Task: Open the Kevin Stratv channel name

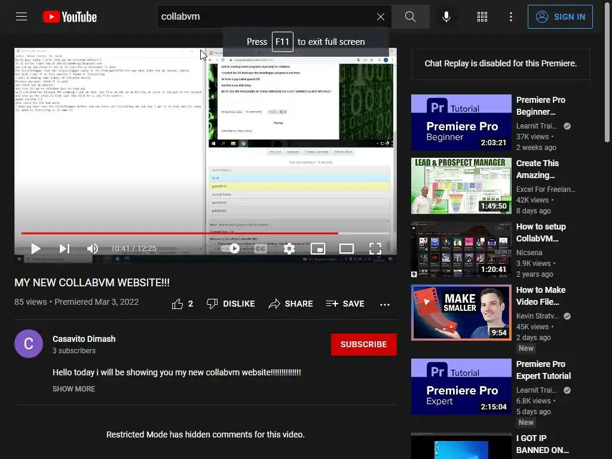Action: pyautogui.click(x=537, y=316)
